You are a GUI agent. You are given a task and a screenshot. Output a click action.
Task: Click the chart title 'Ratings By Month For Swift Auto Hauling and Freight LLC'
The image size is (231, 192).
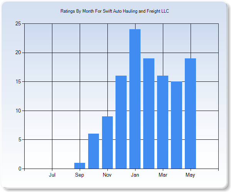point(115,11)
